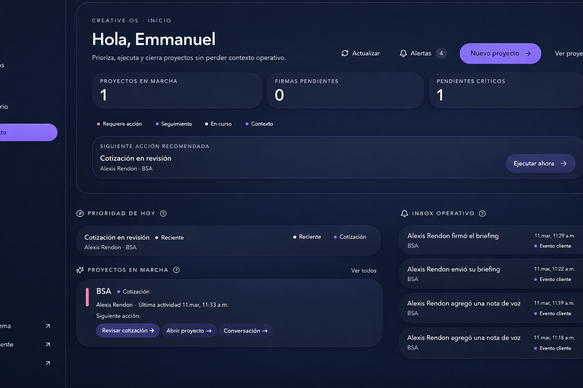The height and width of the screenshot is (388, 583).
Task: Select the highlighted purple sidebar navigation item
Action: click(23, 132)
